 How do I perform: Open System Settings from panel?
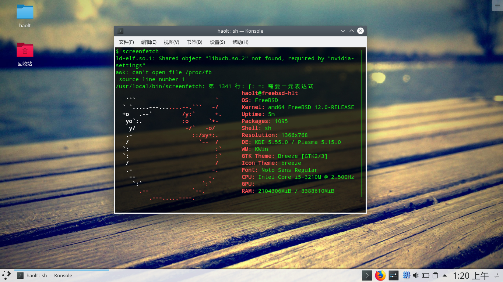pos(393,275)
